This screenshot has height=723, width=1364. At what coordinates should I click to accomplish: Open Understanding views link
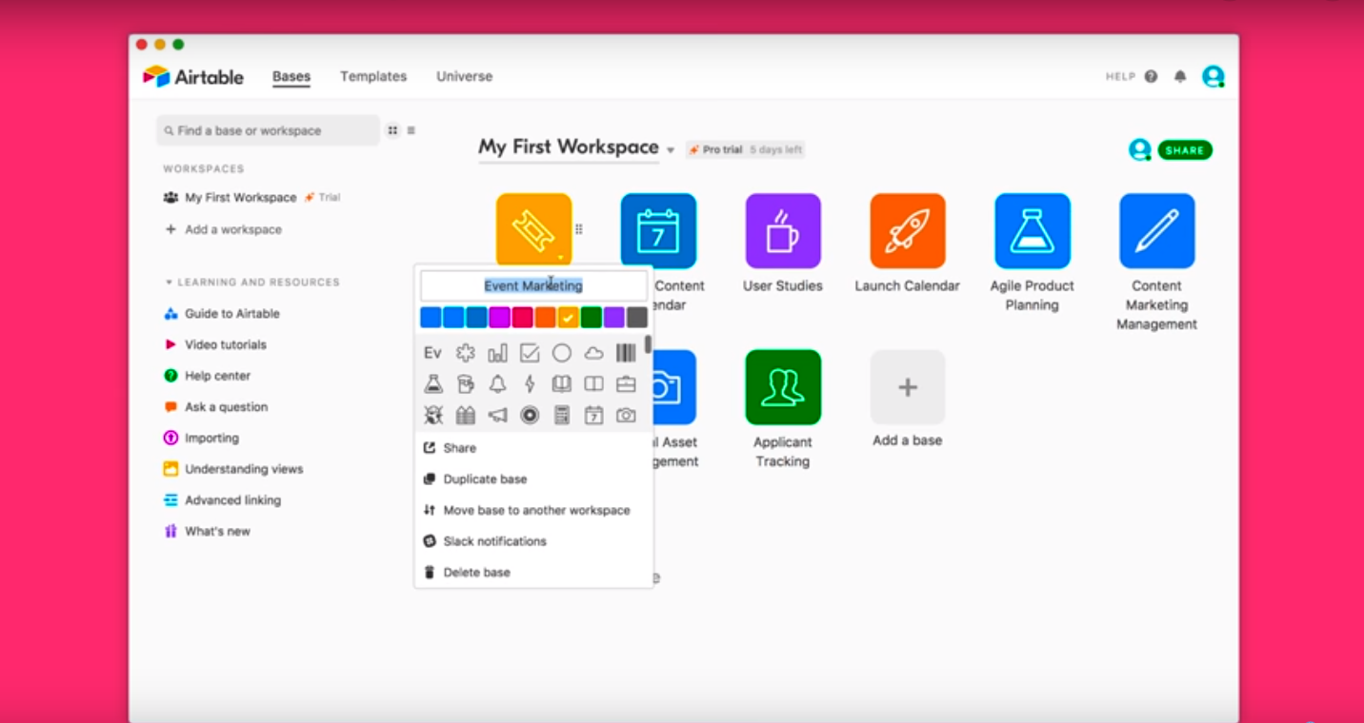pyautogui.click(x=233, y=469)
